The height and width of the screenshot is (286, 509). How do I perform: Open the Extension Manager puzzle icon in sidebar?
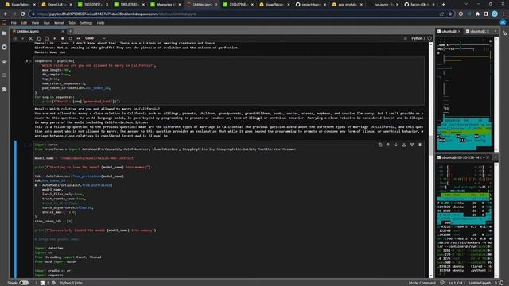pos(4,89)
